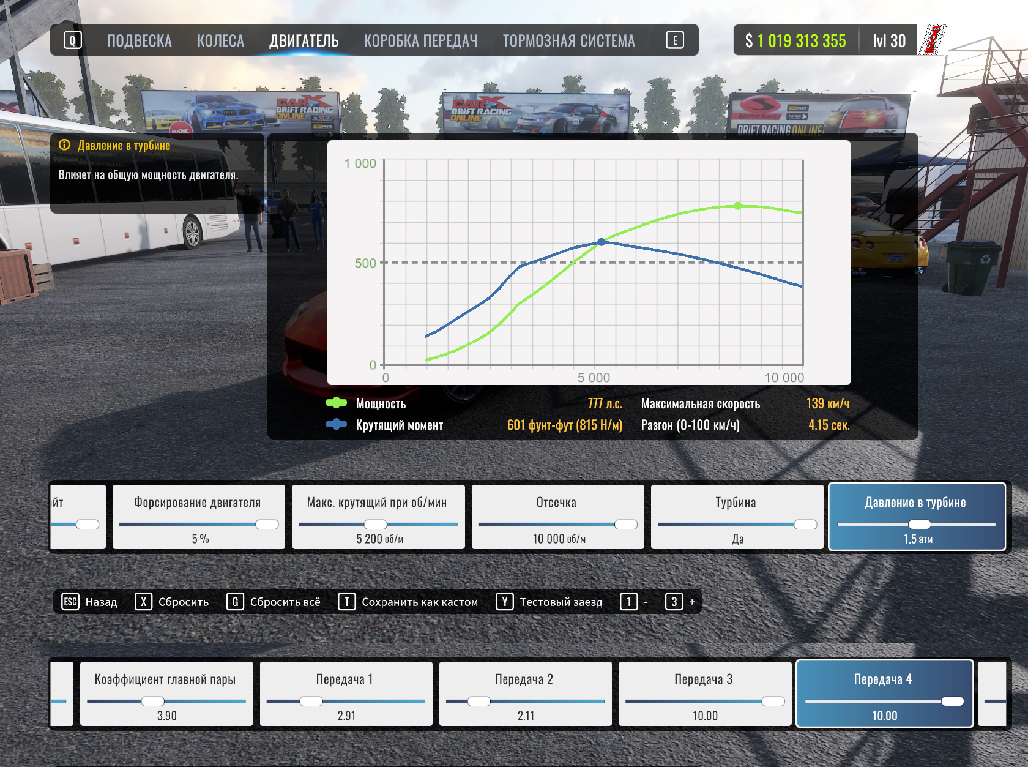Click the T key icon for saving custom
Image resolution: width=1028 pixels, height=767 pixels.
click(x=347, y=602)
